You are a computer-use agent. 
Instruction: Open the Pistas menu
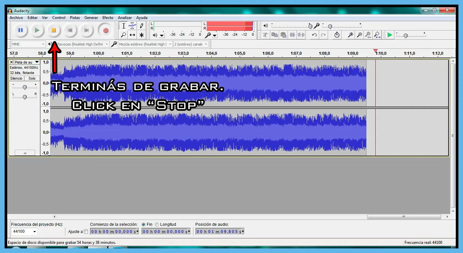pos(75,18)
